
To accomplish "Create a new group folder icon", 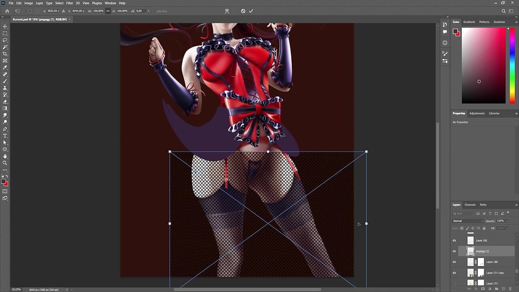I will coord(496,289).
